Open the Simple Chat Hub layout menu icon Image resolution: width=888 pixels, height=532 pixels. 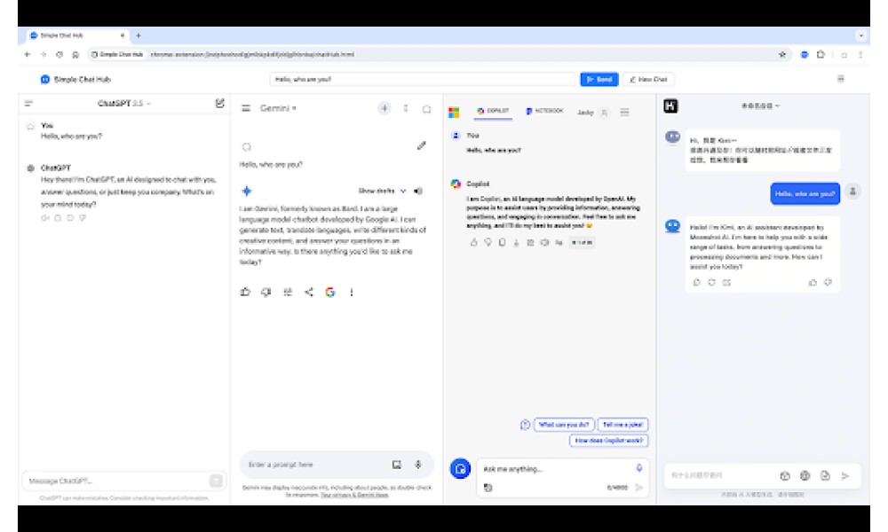click(x=840, y=79)
